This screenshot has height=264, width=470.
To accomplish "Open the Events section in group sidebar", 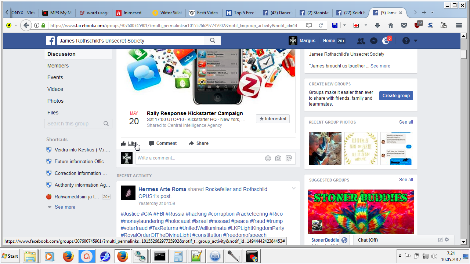I will (55, 77).
